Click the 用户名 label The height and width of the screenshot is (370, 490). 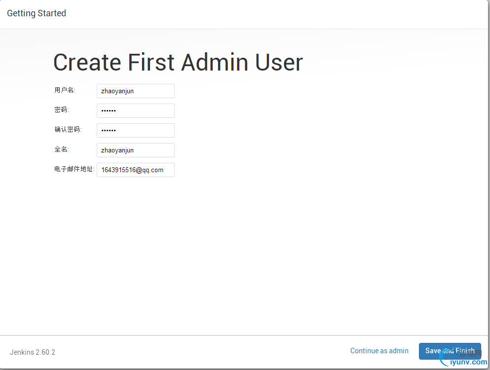pos(65,90)
